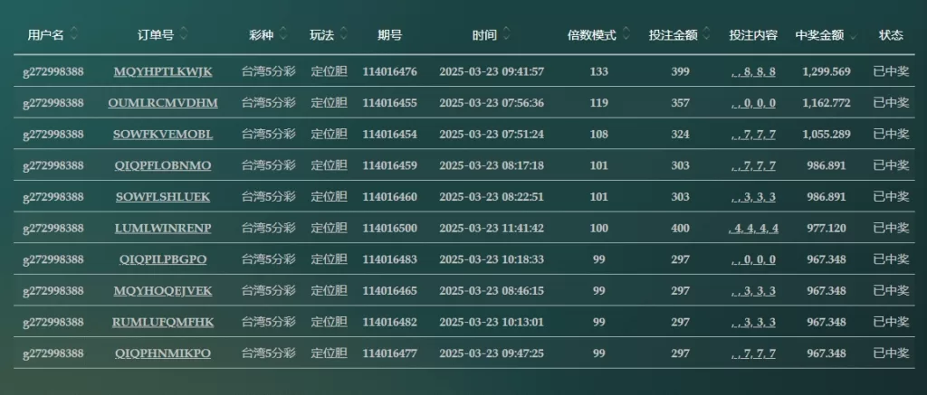Sort by 时间 column sort icon
The width and height of the screenshot is (927, 395).
pyautogui.click(x=507, y=35)
